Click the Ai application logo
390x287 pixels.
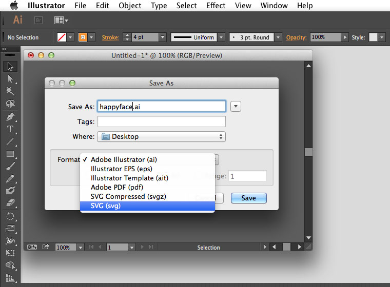click(x=17, y=20)
